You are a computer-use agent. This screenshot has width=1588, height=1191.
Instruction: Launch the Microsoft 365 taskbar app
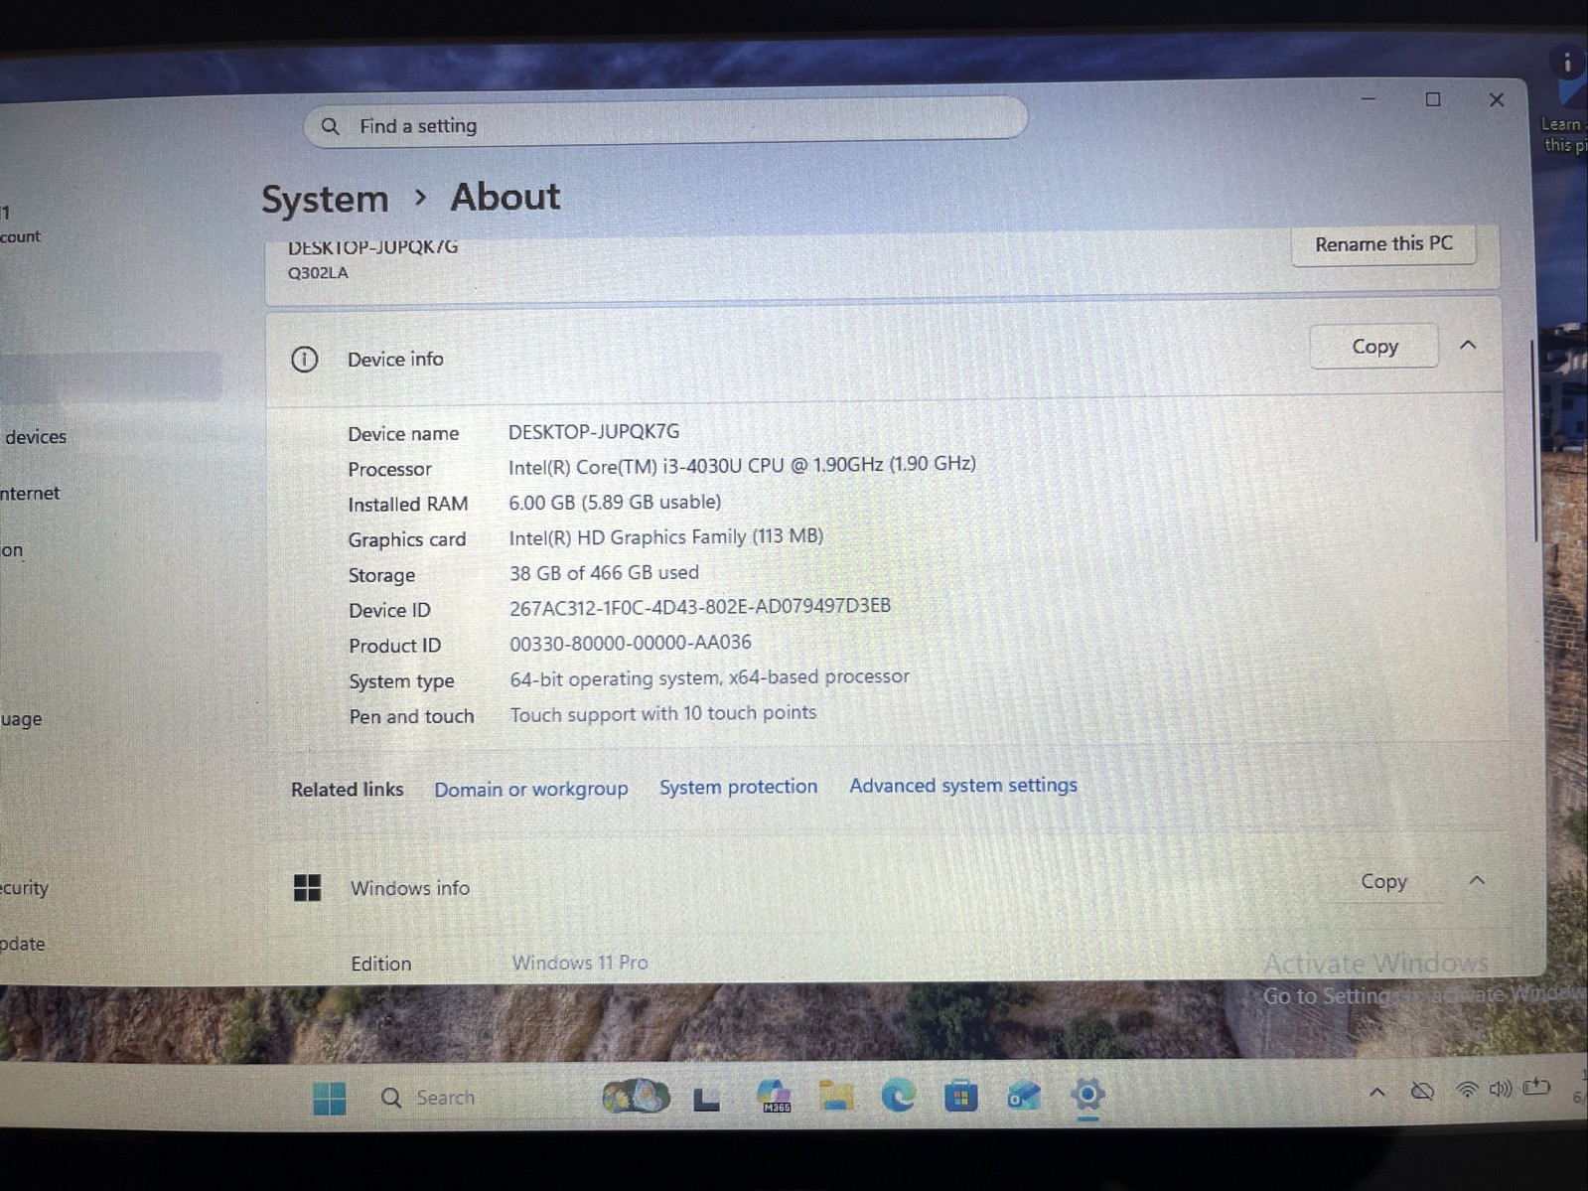[x=774, y=1096]
